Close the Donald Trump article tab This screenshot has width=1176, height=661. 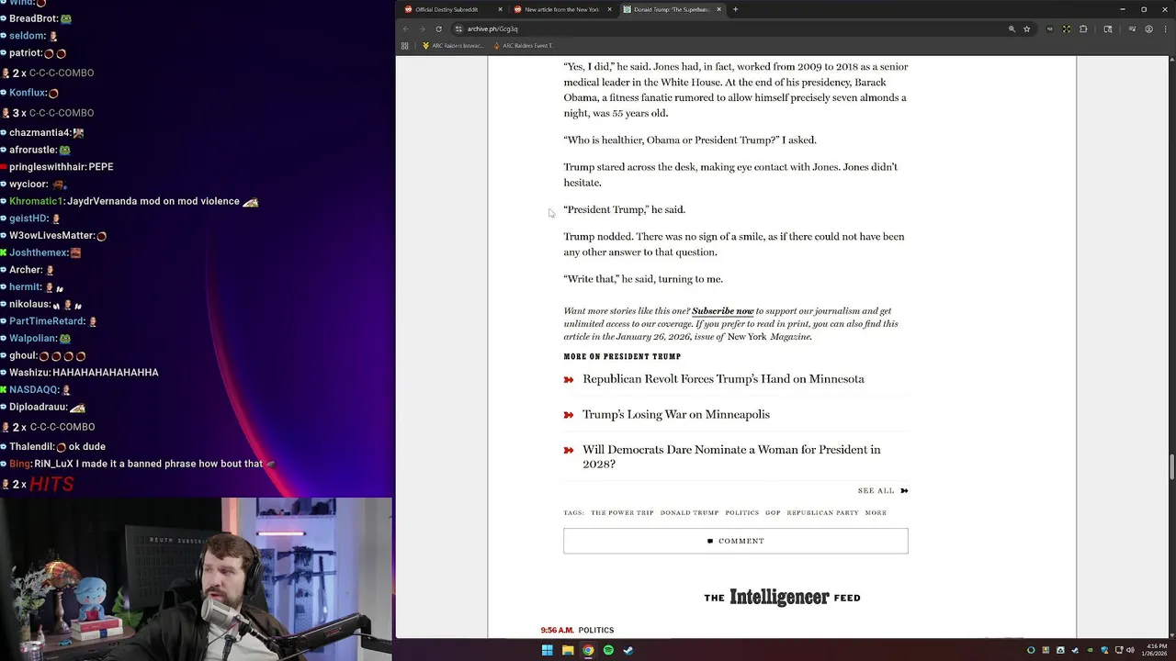(719, 9)
